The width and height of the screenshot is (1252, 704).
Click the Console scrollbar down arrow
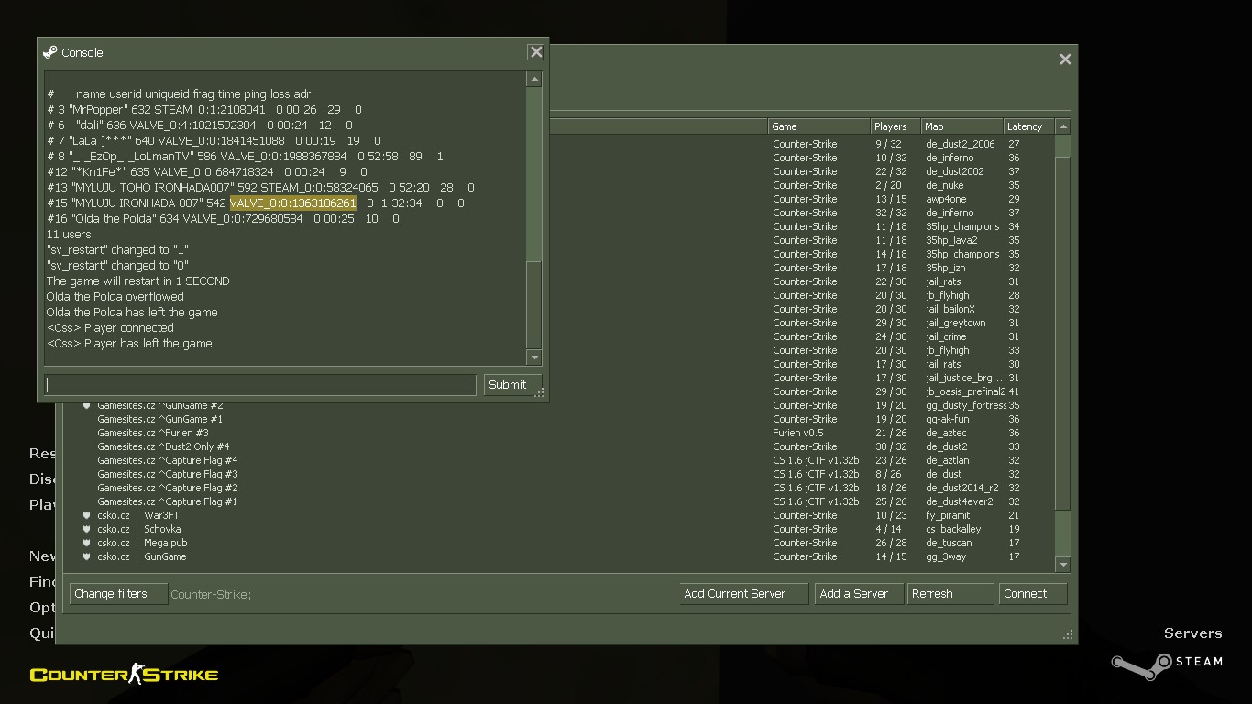tap(534, 357)
